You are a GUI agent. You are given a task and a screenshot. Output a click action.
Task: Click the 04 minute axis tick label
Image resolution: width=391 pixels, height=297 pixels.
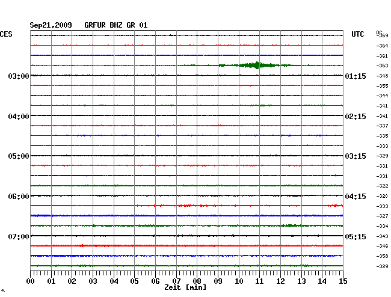114,281
